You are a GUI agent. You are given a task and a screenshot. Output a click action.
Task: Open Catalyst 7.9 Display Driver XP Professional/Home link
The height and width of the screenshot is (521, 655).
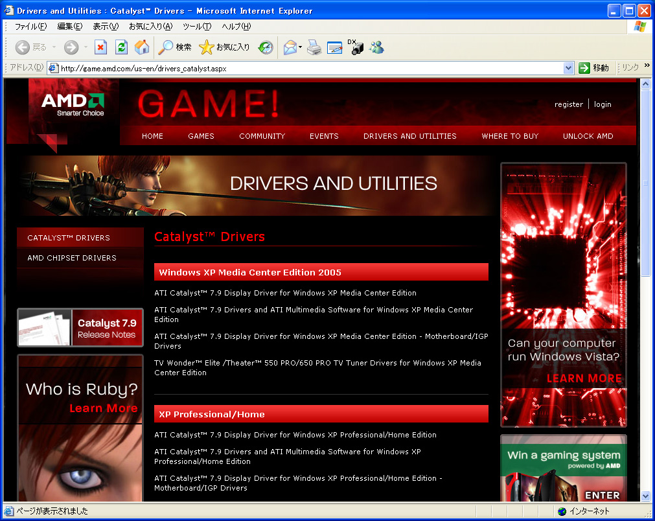(295, 435)
